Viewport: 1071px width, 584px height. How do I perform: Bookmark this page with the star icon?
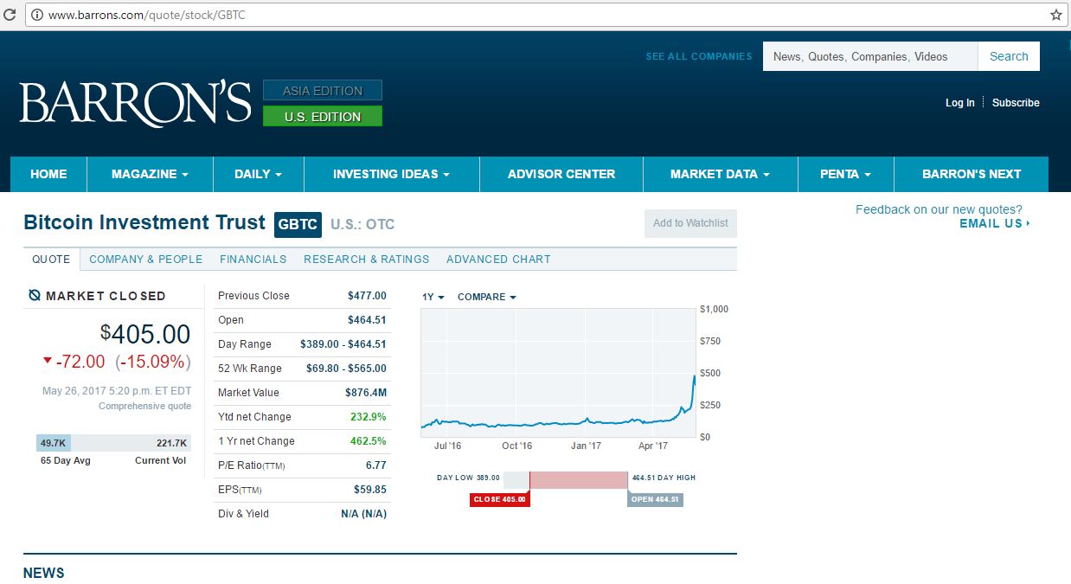point(1055,15)
